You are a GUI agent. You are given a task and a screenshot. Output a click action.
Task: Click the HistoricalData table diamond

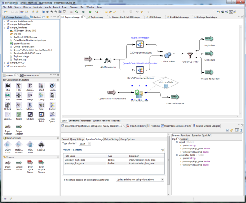point(166,83)
